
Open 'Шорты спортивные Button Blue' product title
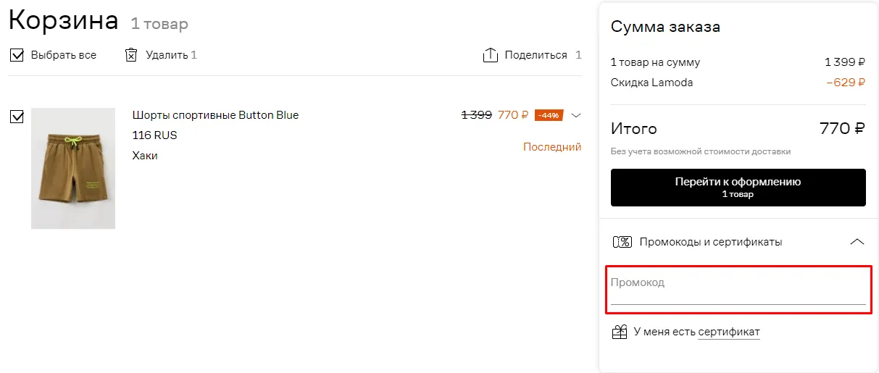pyautogui.click(x=215, y=115)
